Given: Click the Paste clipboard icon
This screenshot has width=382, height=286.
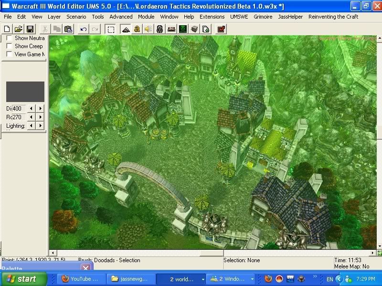Looking at the screenshot, I should (x=68, y=29).
